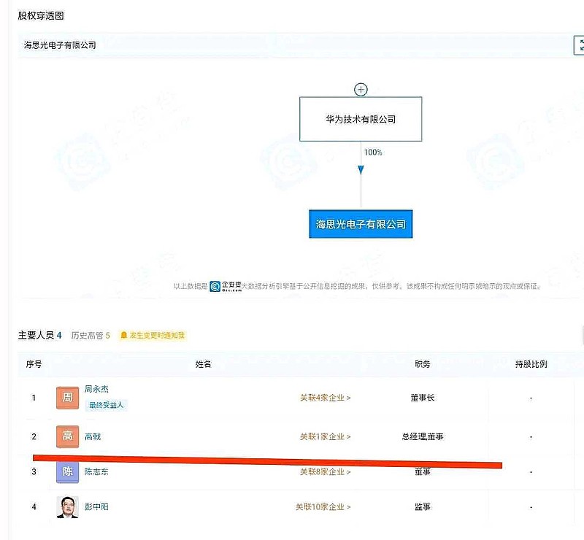Open fullscreen view of equity chart
Screen dimensions: 584x540
pyautogui.click(x=579, y=45)
